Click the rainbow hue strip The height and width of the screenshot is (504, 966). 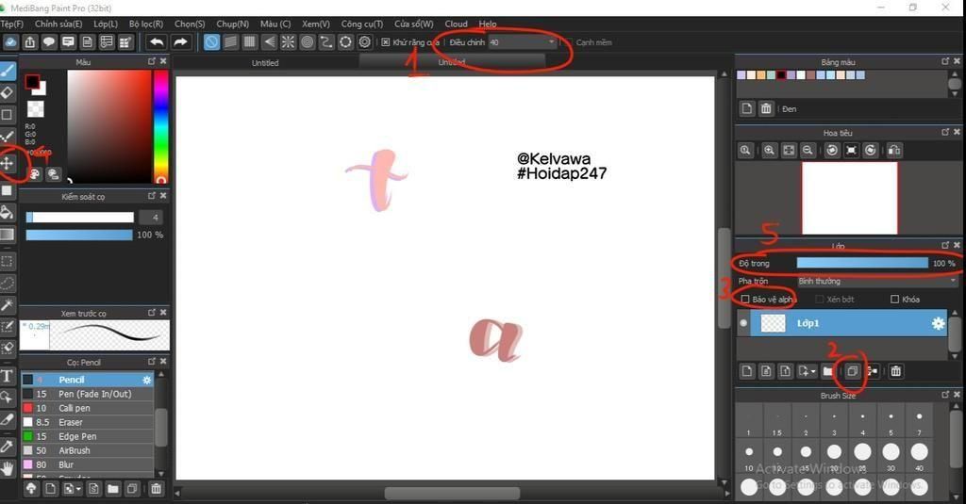(160, 126)
